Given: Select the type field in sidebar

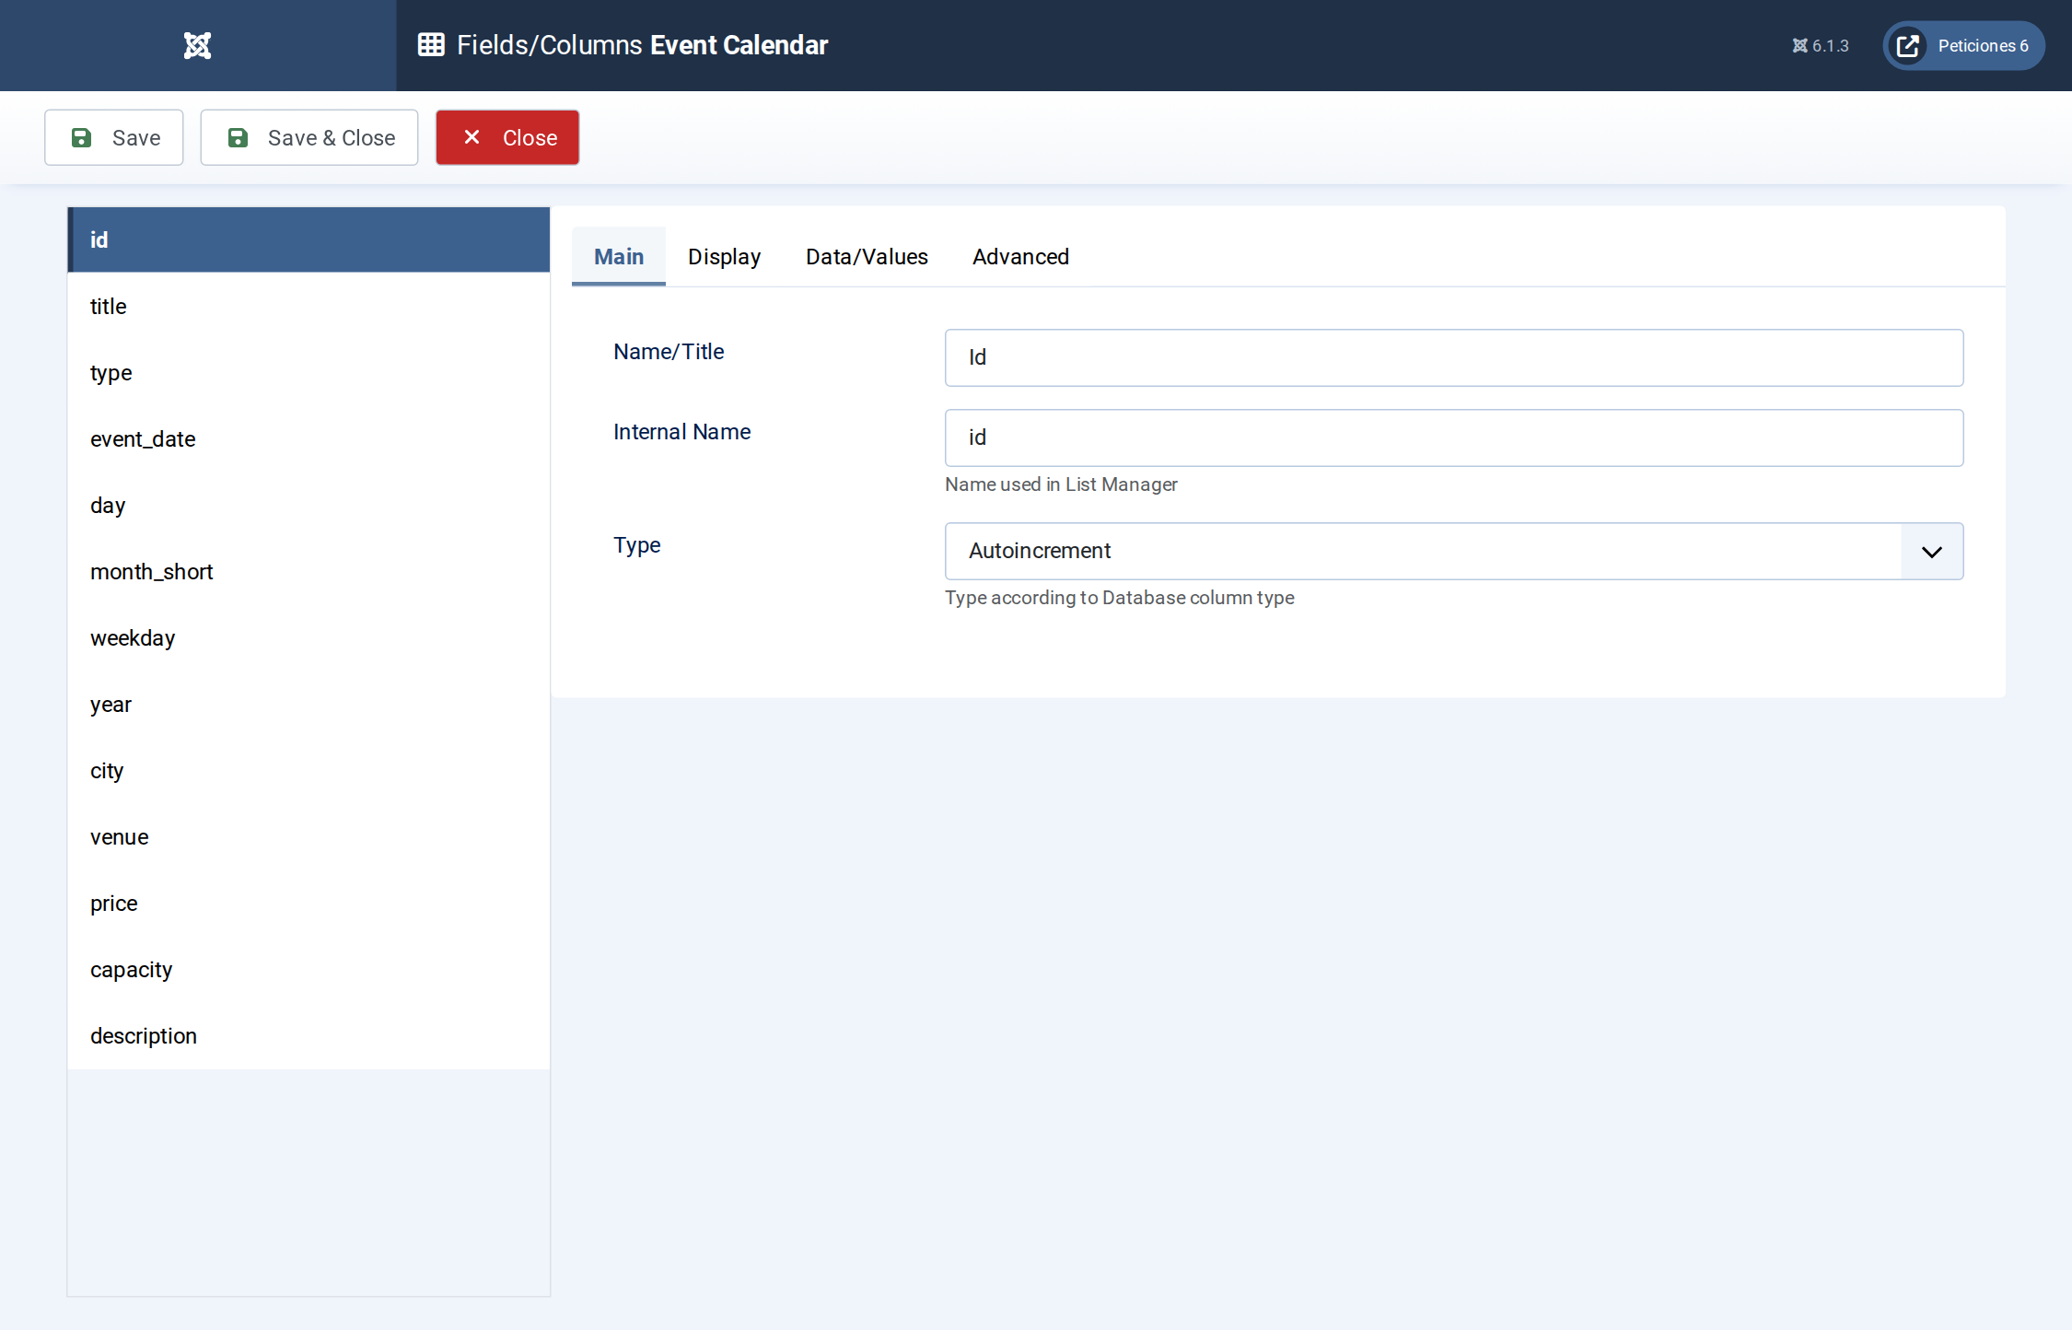Looking at the screenshot, I should [x=308, y=373].
